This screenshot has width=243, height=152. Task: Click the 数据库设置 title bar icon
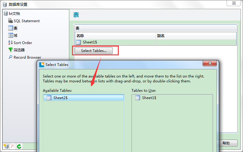5,4
